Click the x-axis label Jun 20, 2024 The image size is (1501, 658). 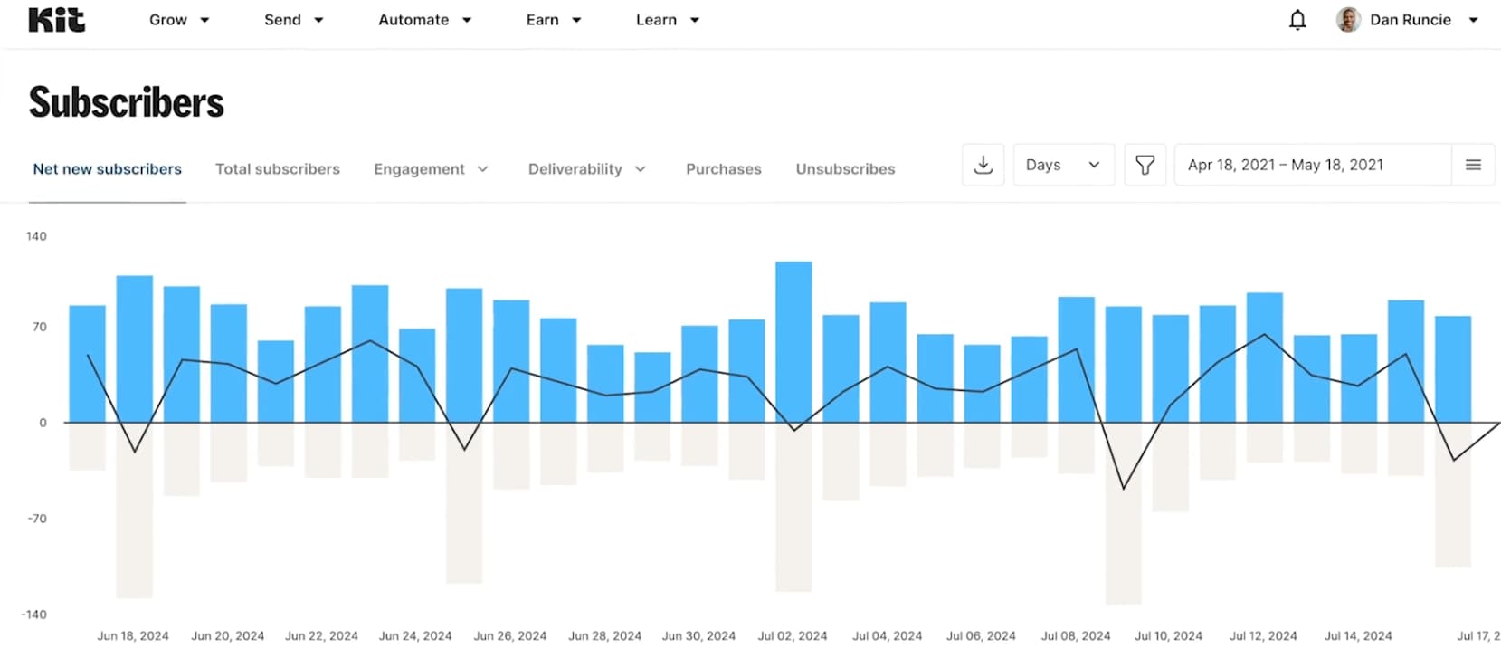point(228,636)
